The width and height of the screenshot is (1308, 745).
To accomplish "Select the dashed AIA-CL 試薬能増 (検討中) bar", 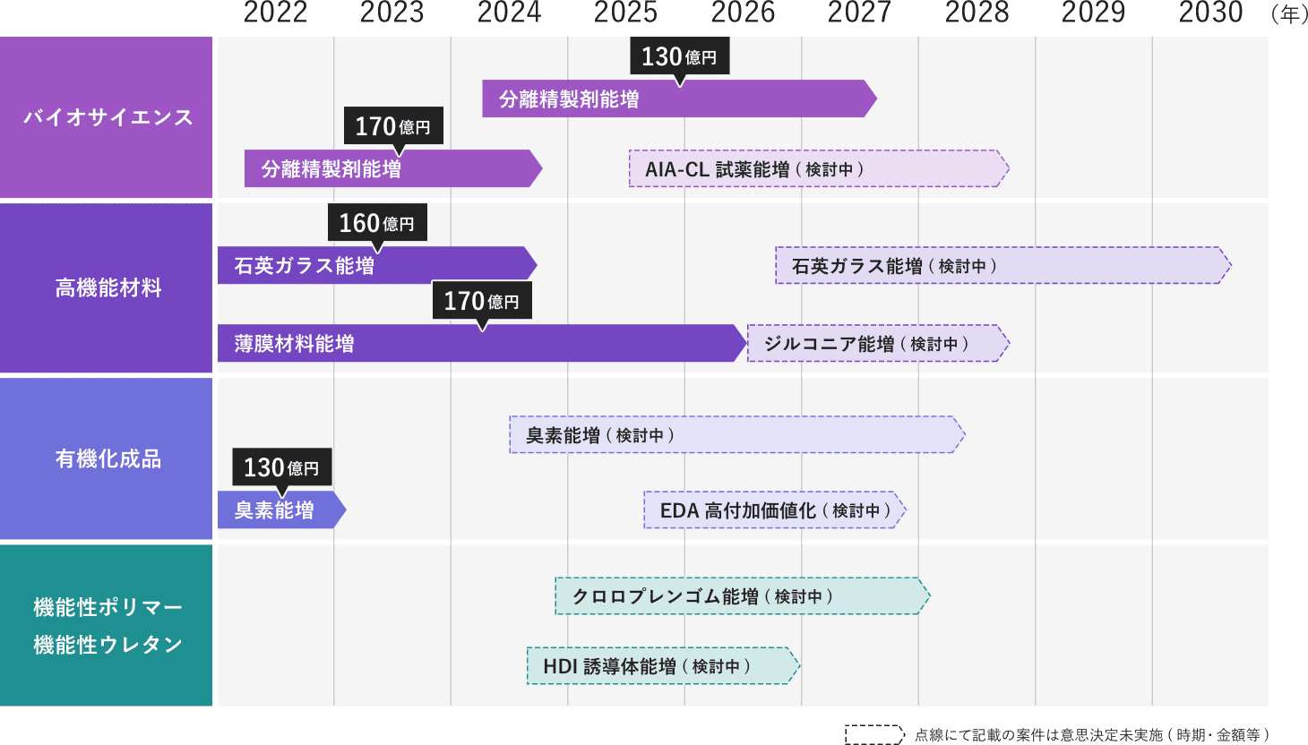I will pos(819,168).
